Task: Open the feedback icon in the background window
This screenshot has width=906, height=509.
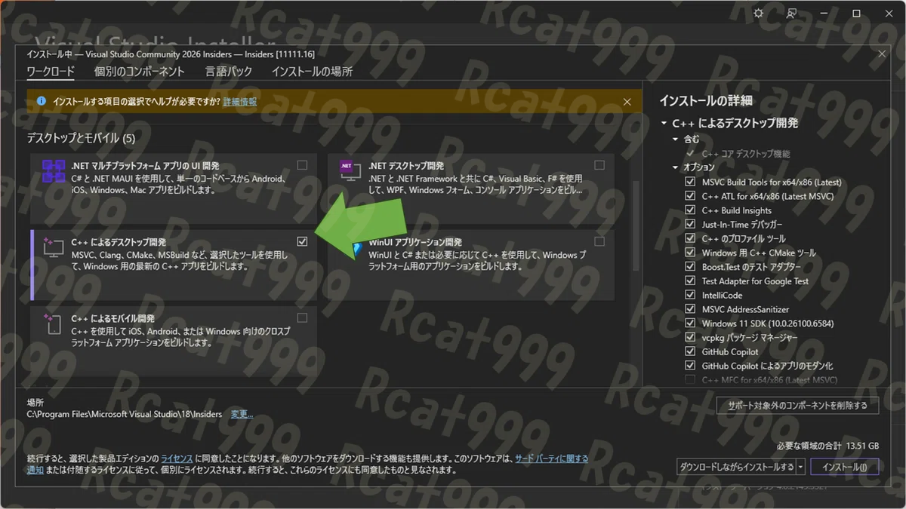Action: click(791, 14)
